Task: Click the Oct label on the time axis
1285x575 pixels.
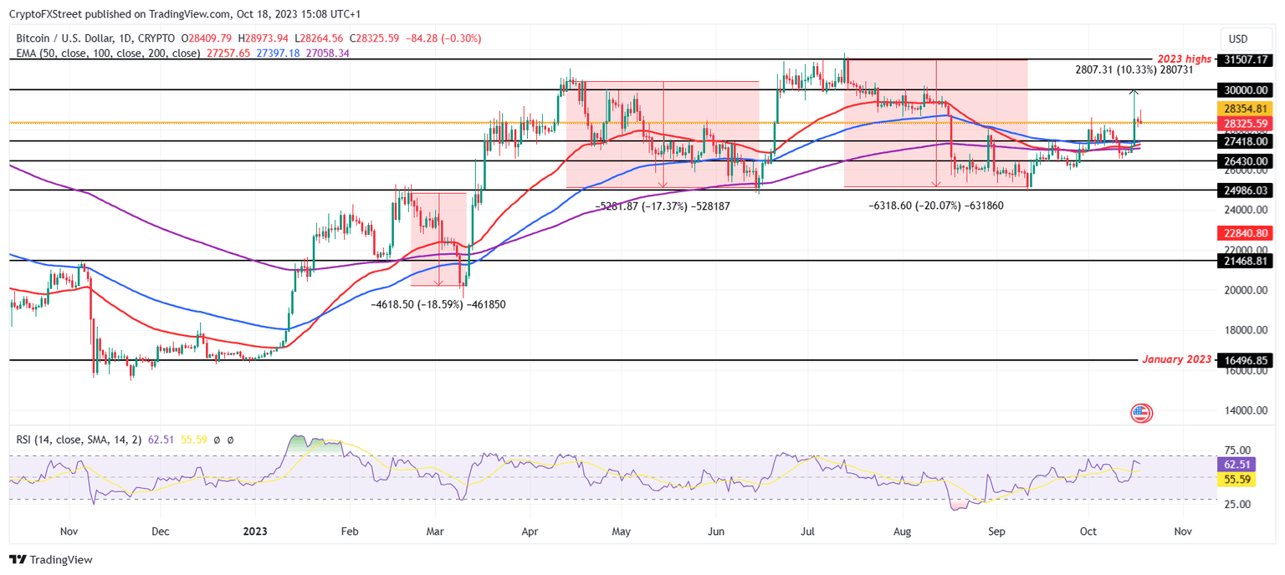Action: [1088, 531]
